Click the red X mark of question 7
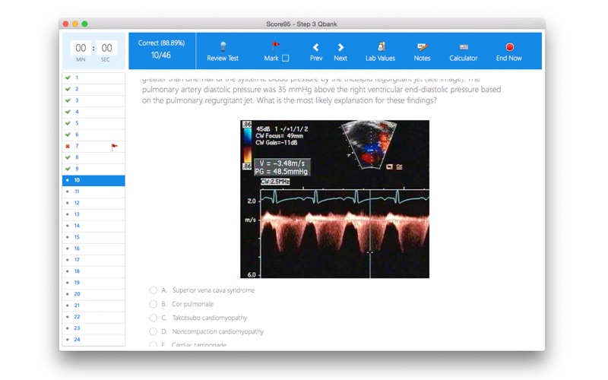The height and width of the screenshot is (380, 608). [x=68, y=146]
